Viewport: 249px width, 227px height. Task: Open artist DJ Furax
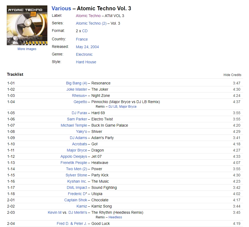click(x=79, y=113)
